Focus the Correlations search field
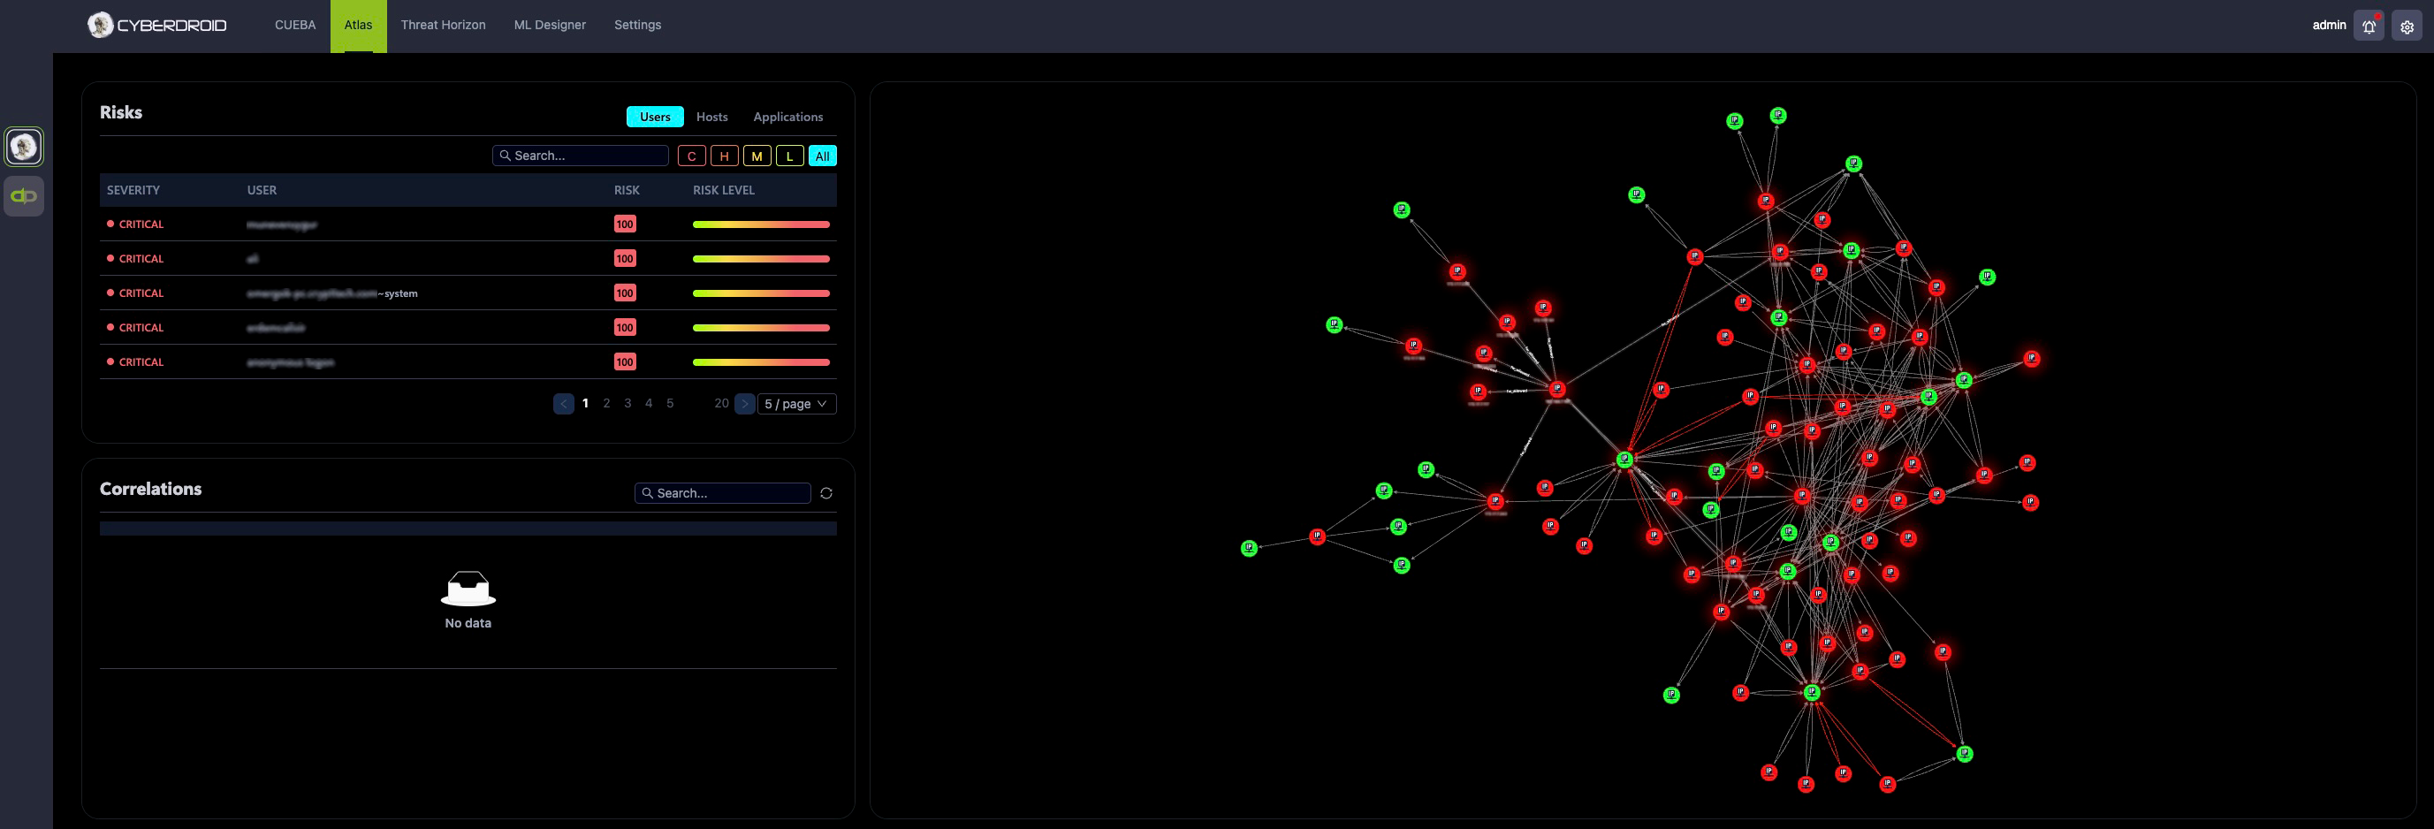 pyautogui.click(x=723, y=493)
